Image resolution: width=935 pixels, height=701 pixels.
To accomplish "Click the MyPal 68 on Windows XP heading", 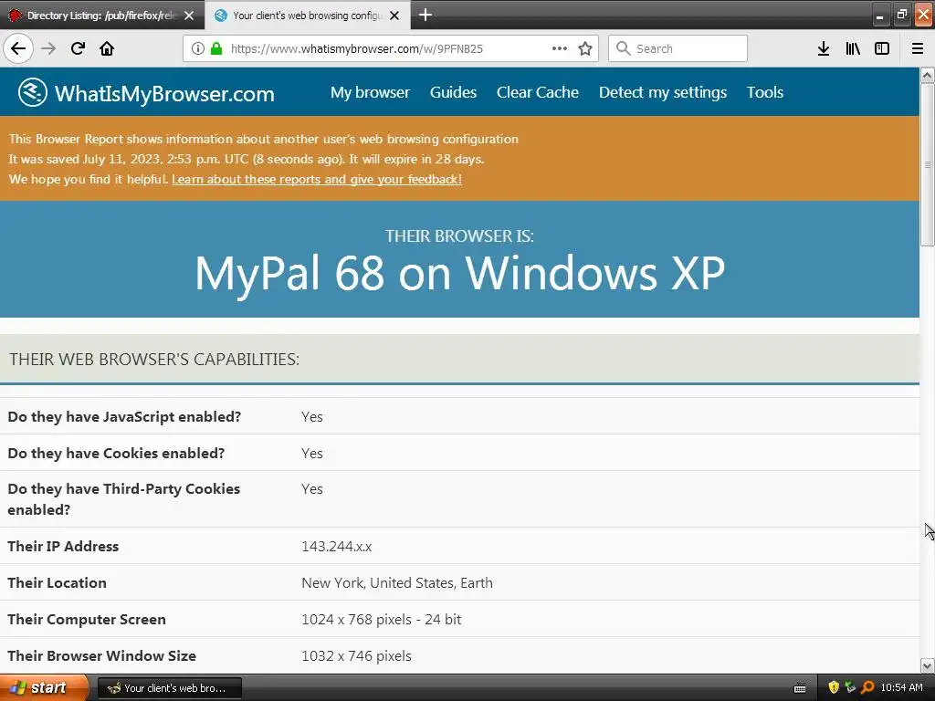I will click(460, 273).
